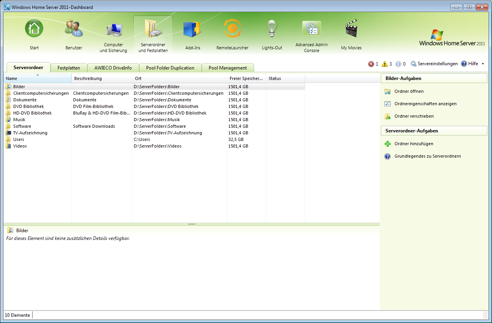
Task: Click the Musik folder icon
Action: pos(9,120)
